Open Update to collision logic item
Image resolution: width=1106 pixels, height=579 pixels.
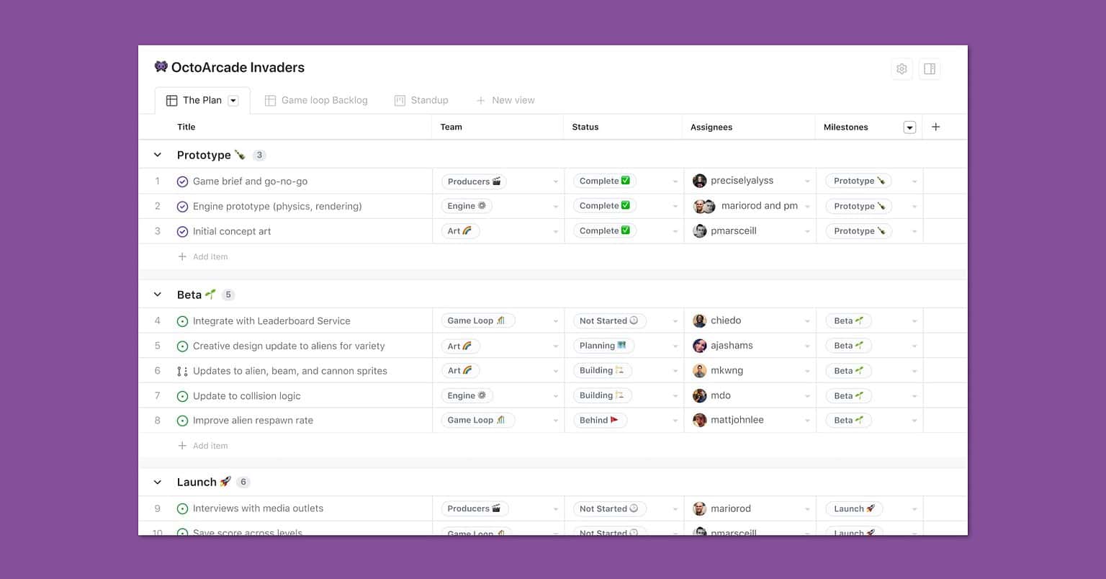[247, 396]
